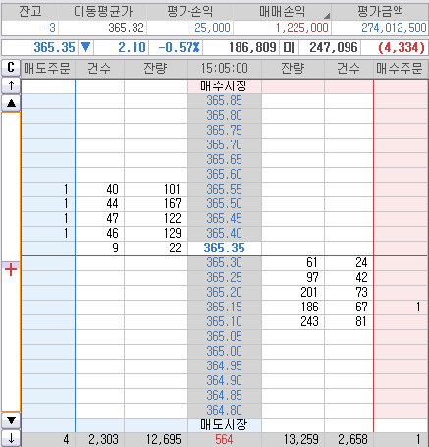Click price level 365.30

pos(224,263)
